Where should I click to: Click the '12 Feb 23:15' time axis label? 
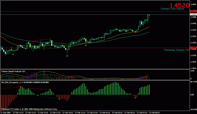point(92,112)
